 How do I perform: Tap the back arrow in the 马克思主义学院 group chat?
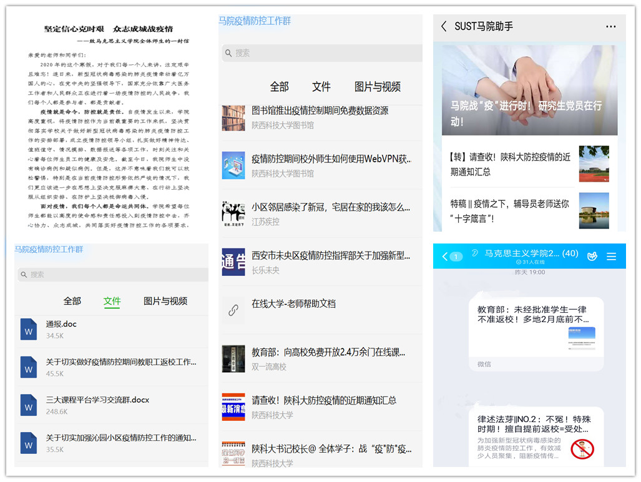[446, 257]
